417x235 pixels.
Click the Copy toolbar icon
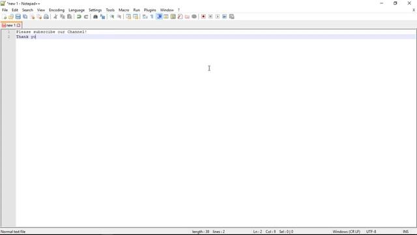point(63,16)
